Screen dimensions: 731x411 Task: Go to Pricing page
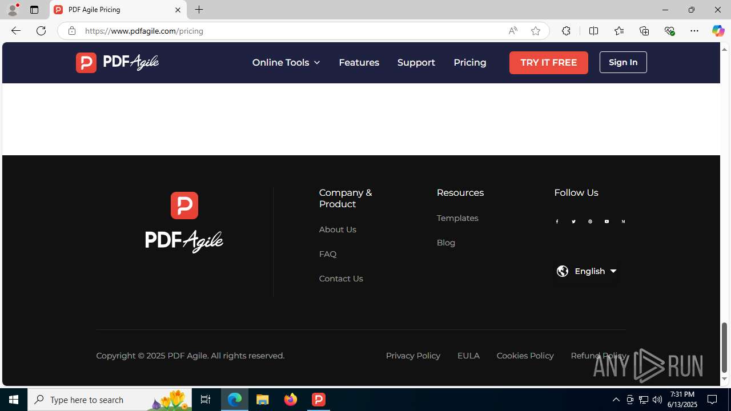[x=470, y=62]
